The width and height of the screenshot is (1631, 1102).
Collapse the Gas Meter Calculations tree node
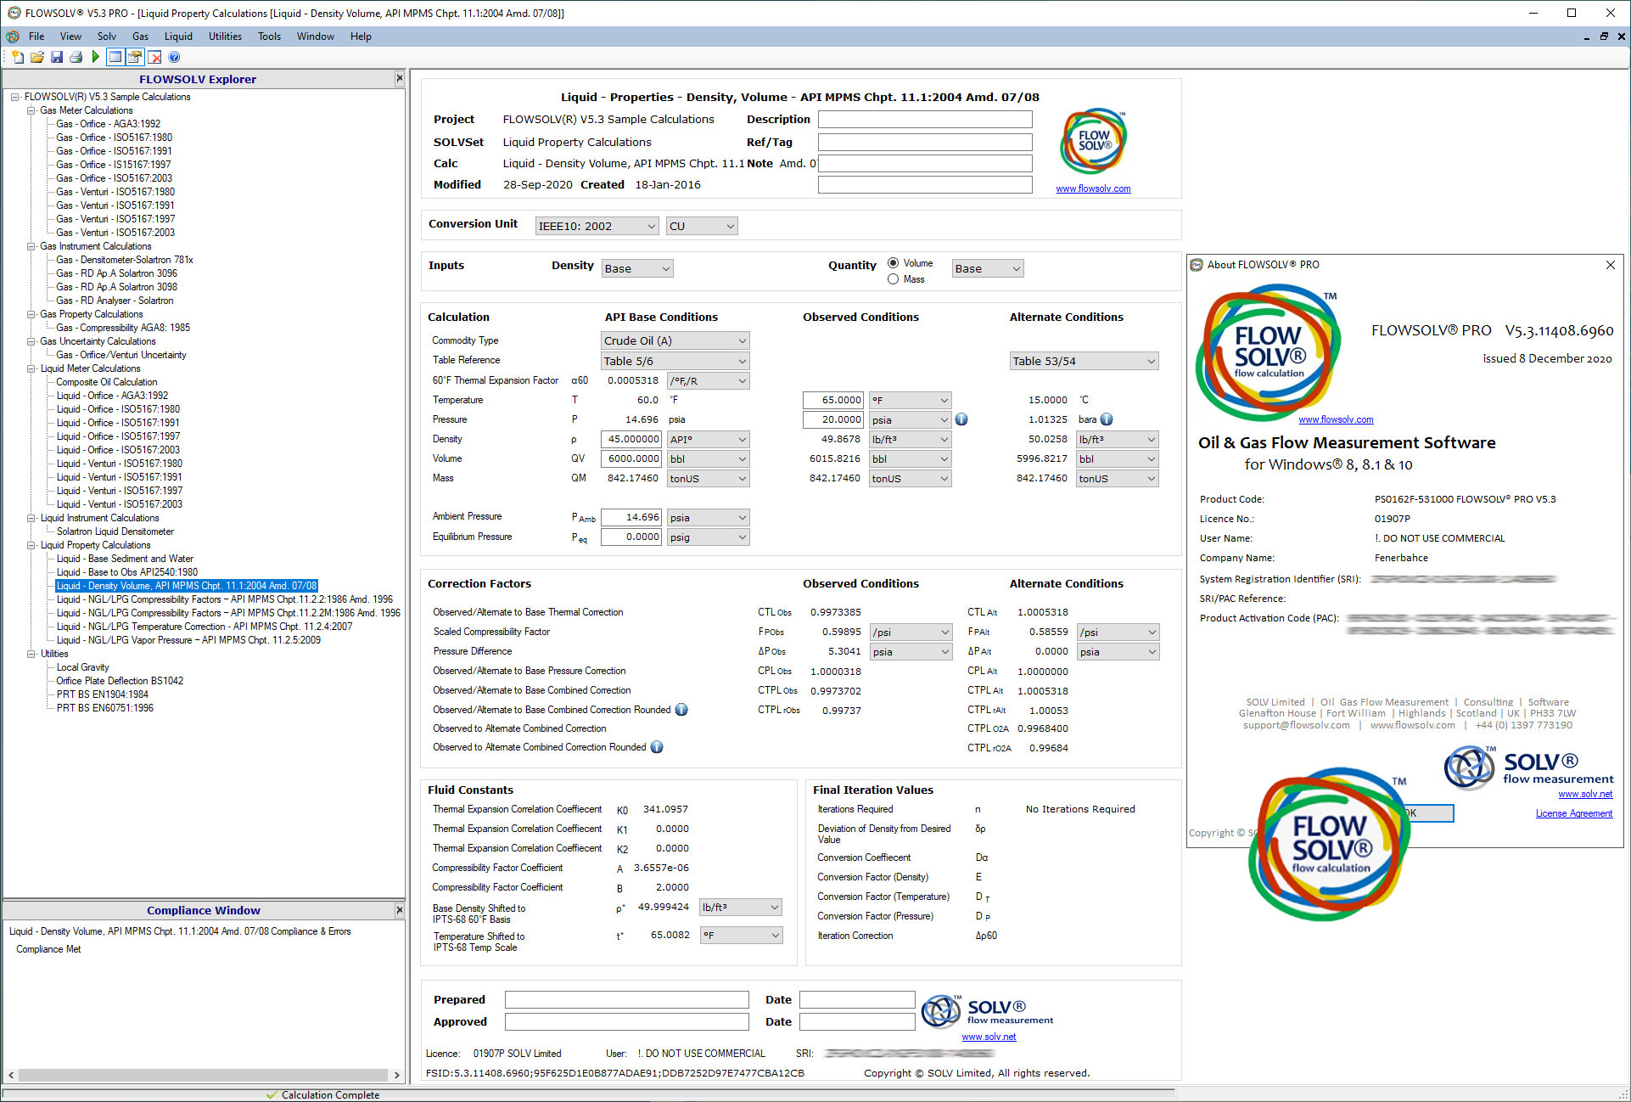(31, 110)
